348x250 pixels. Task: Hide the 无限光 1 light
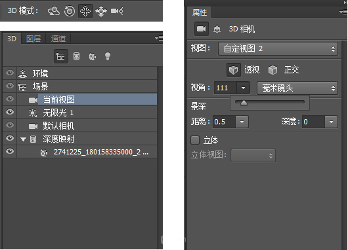[10, 112]
